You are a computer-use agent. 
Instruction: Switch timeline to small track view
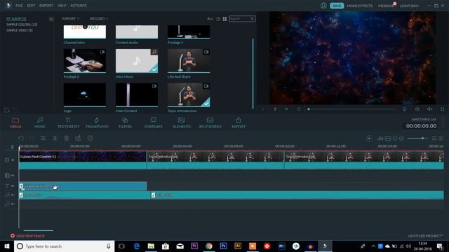(434, 139)
